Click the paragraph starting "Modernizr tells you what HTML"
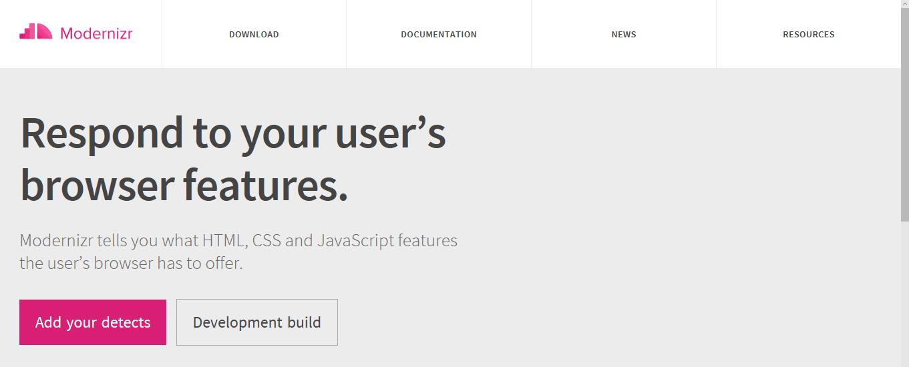909x367 pixels. 238,252
